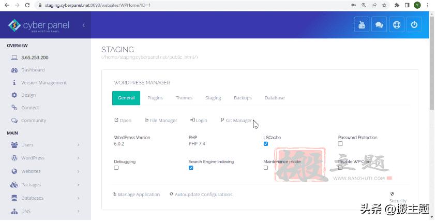Image resolution: width=436 pixels, height=221 pixels.
Task: Click the Version Management info icon
Action: 14,83
